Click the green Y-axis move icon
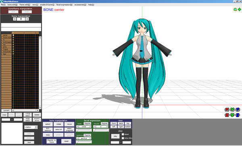The image size is (242, 146). [232, 115]
